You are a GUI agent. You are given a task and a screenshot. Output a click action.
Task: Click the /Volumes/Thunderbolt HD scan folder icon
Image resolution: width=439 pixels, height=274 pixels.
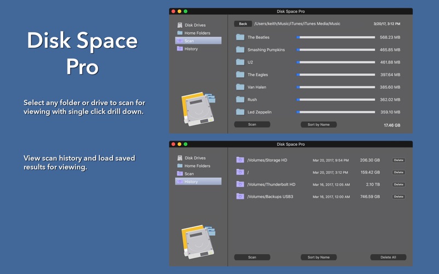240,184
